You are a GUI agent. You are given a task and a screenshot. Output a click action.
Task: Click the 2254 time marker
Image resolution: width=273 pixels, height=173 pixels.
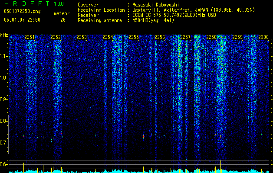108,37
